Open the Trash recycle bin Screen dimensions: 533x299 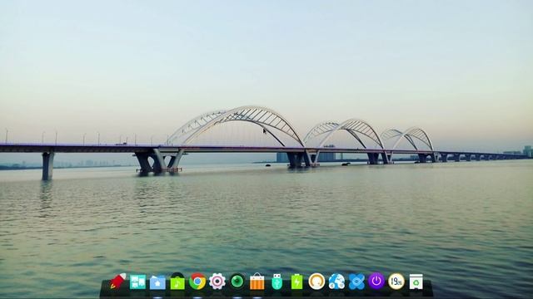click(x=416, y=282)
